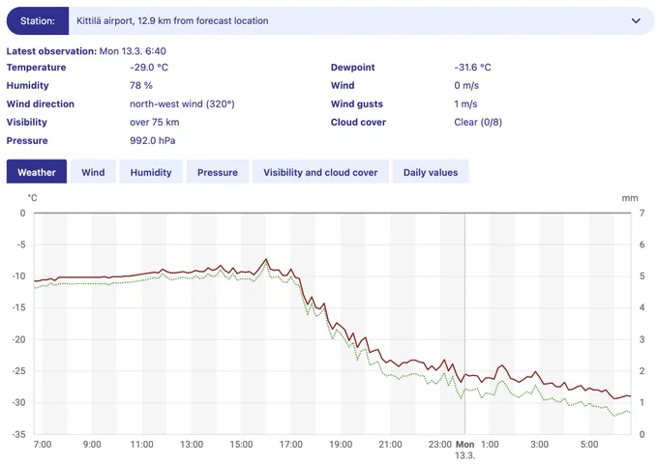Click the Clear (0/8) cloud cover value

478,123
